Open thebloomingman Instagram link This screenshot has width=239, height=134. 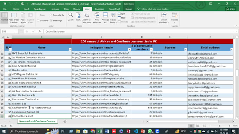[x=99, y=112]
